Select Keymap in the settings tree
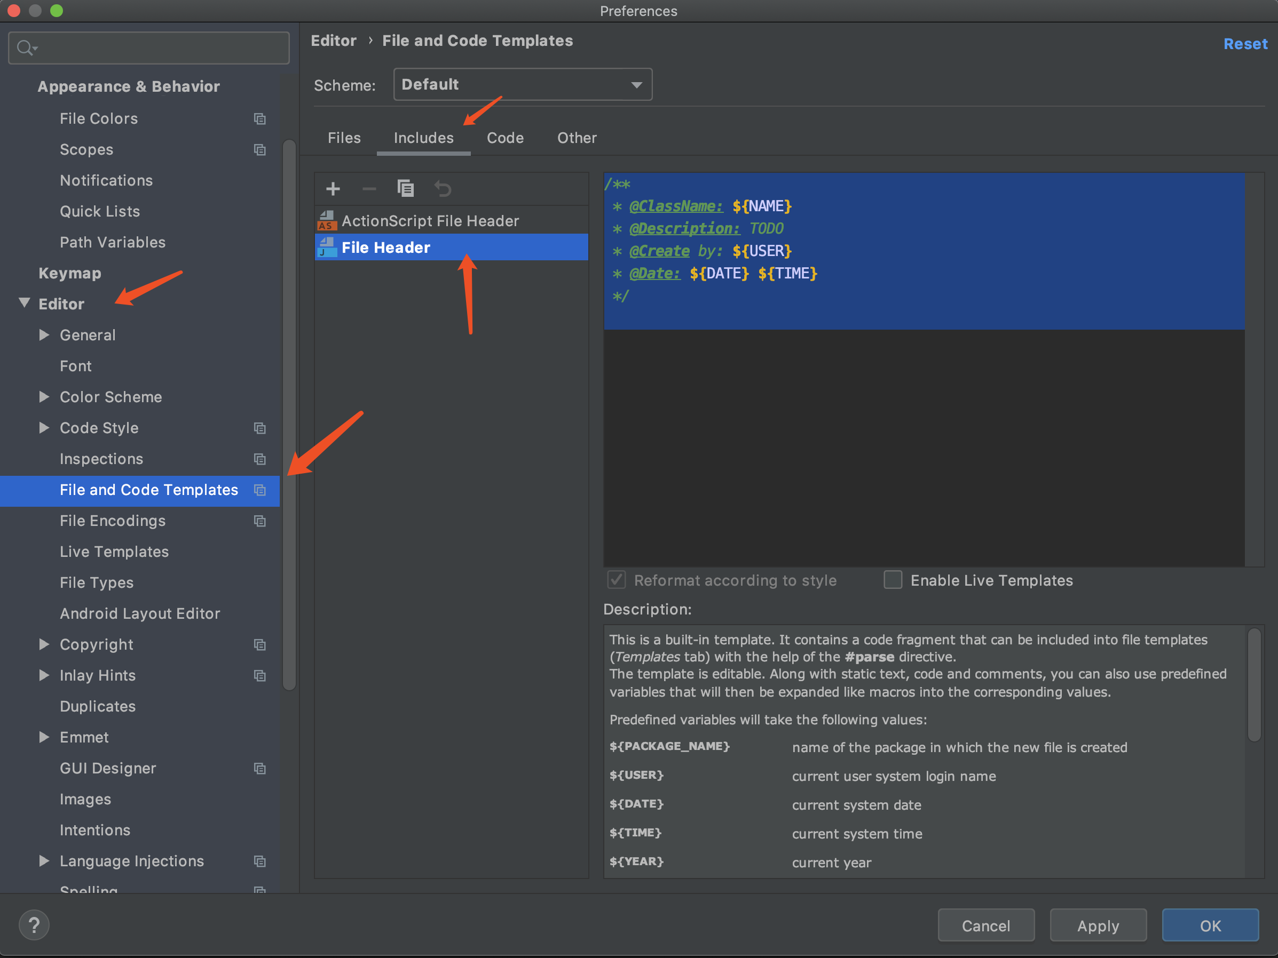The image size is (1278, 958). click(x=69, y=273)
